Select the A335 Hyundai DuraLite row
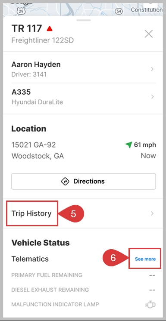 [84, 97]
